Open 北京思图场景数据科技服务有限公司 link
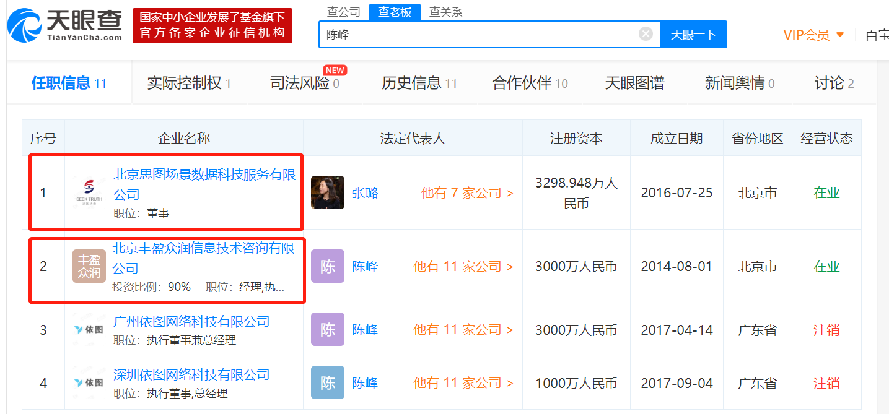This screenshot has height=414, width=889. 204,184
